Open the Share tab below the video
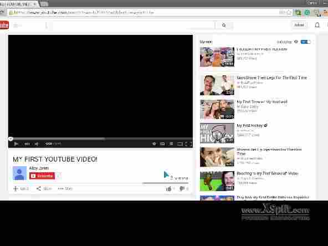This screenshot has width=328, height=246. tap(44, 188)
